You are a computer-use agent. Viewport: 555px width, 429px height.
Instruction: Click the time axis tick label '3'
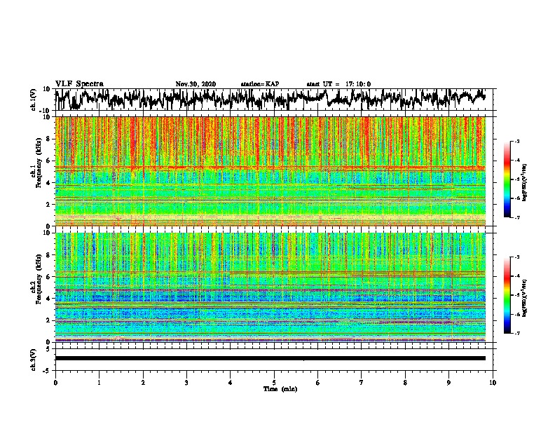(x=186, y=383)
